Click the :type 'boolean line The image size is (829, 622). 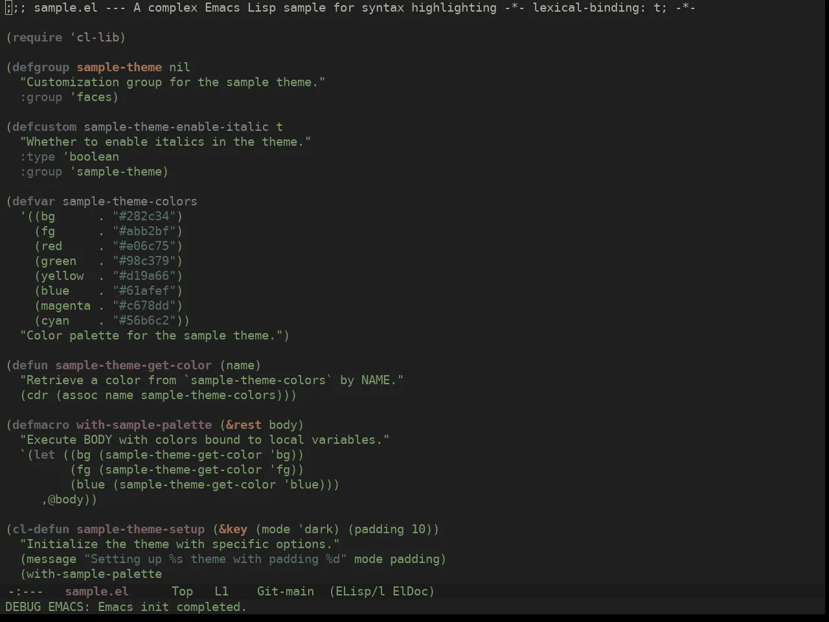coord(69,156)
